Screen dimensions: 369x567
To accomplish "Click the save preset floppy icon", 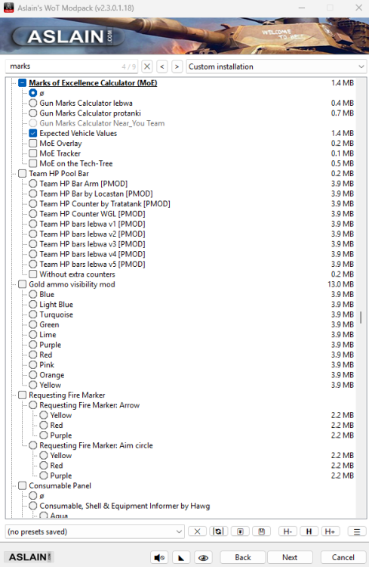I will pyautogui.click(x=262, y=531).
